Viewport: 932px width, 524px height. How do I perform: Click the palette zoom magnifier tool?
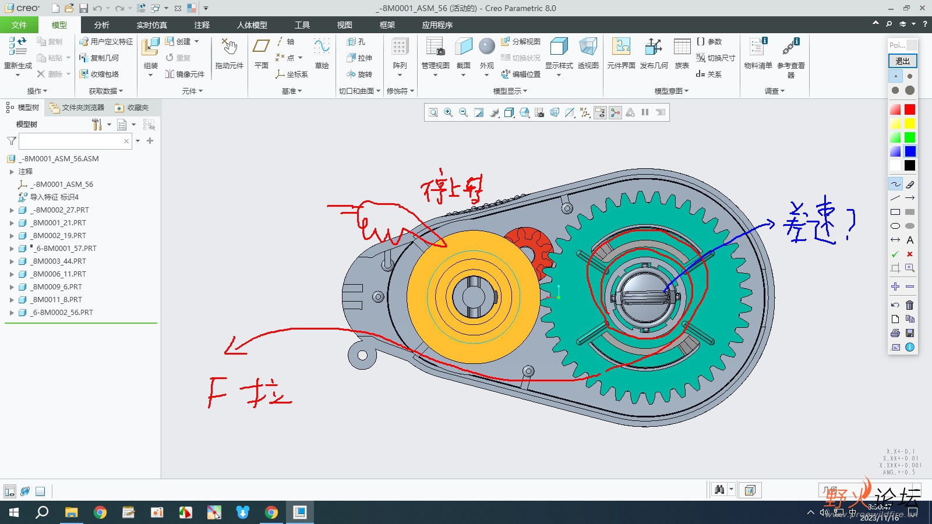point(910,268)
